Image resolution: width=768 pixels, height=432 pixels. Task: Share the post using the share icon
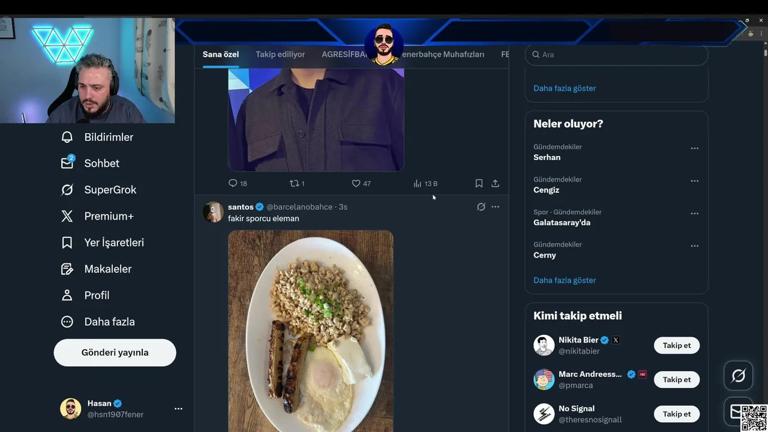pos(495,183)
